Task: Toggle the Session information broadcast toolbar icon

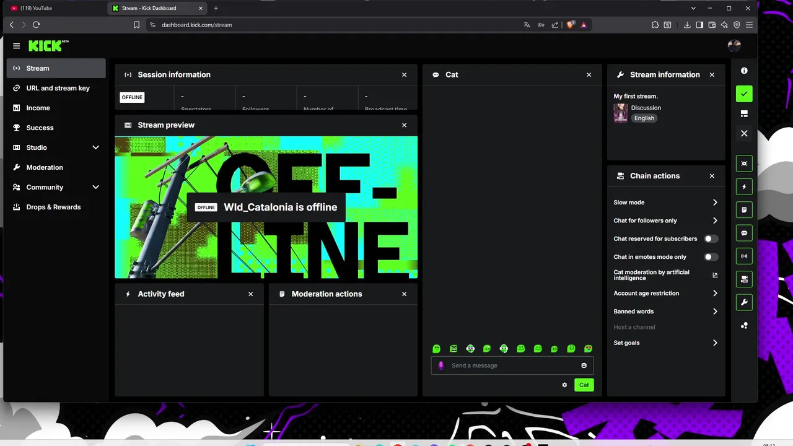Action: click(744, 256)
